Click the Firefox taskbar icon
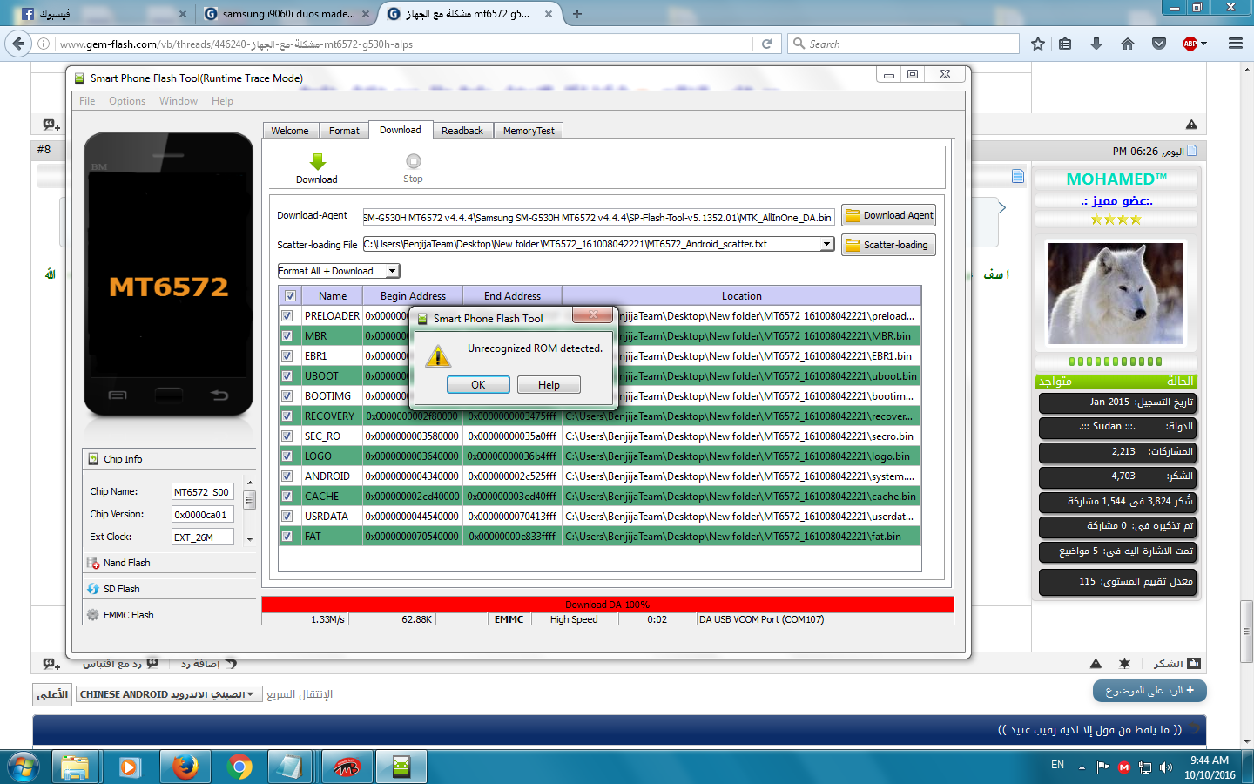Screen dimensions: 1254x784 (185, 767)
